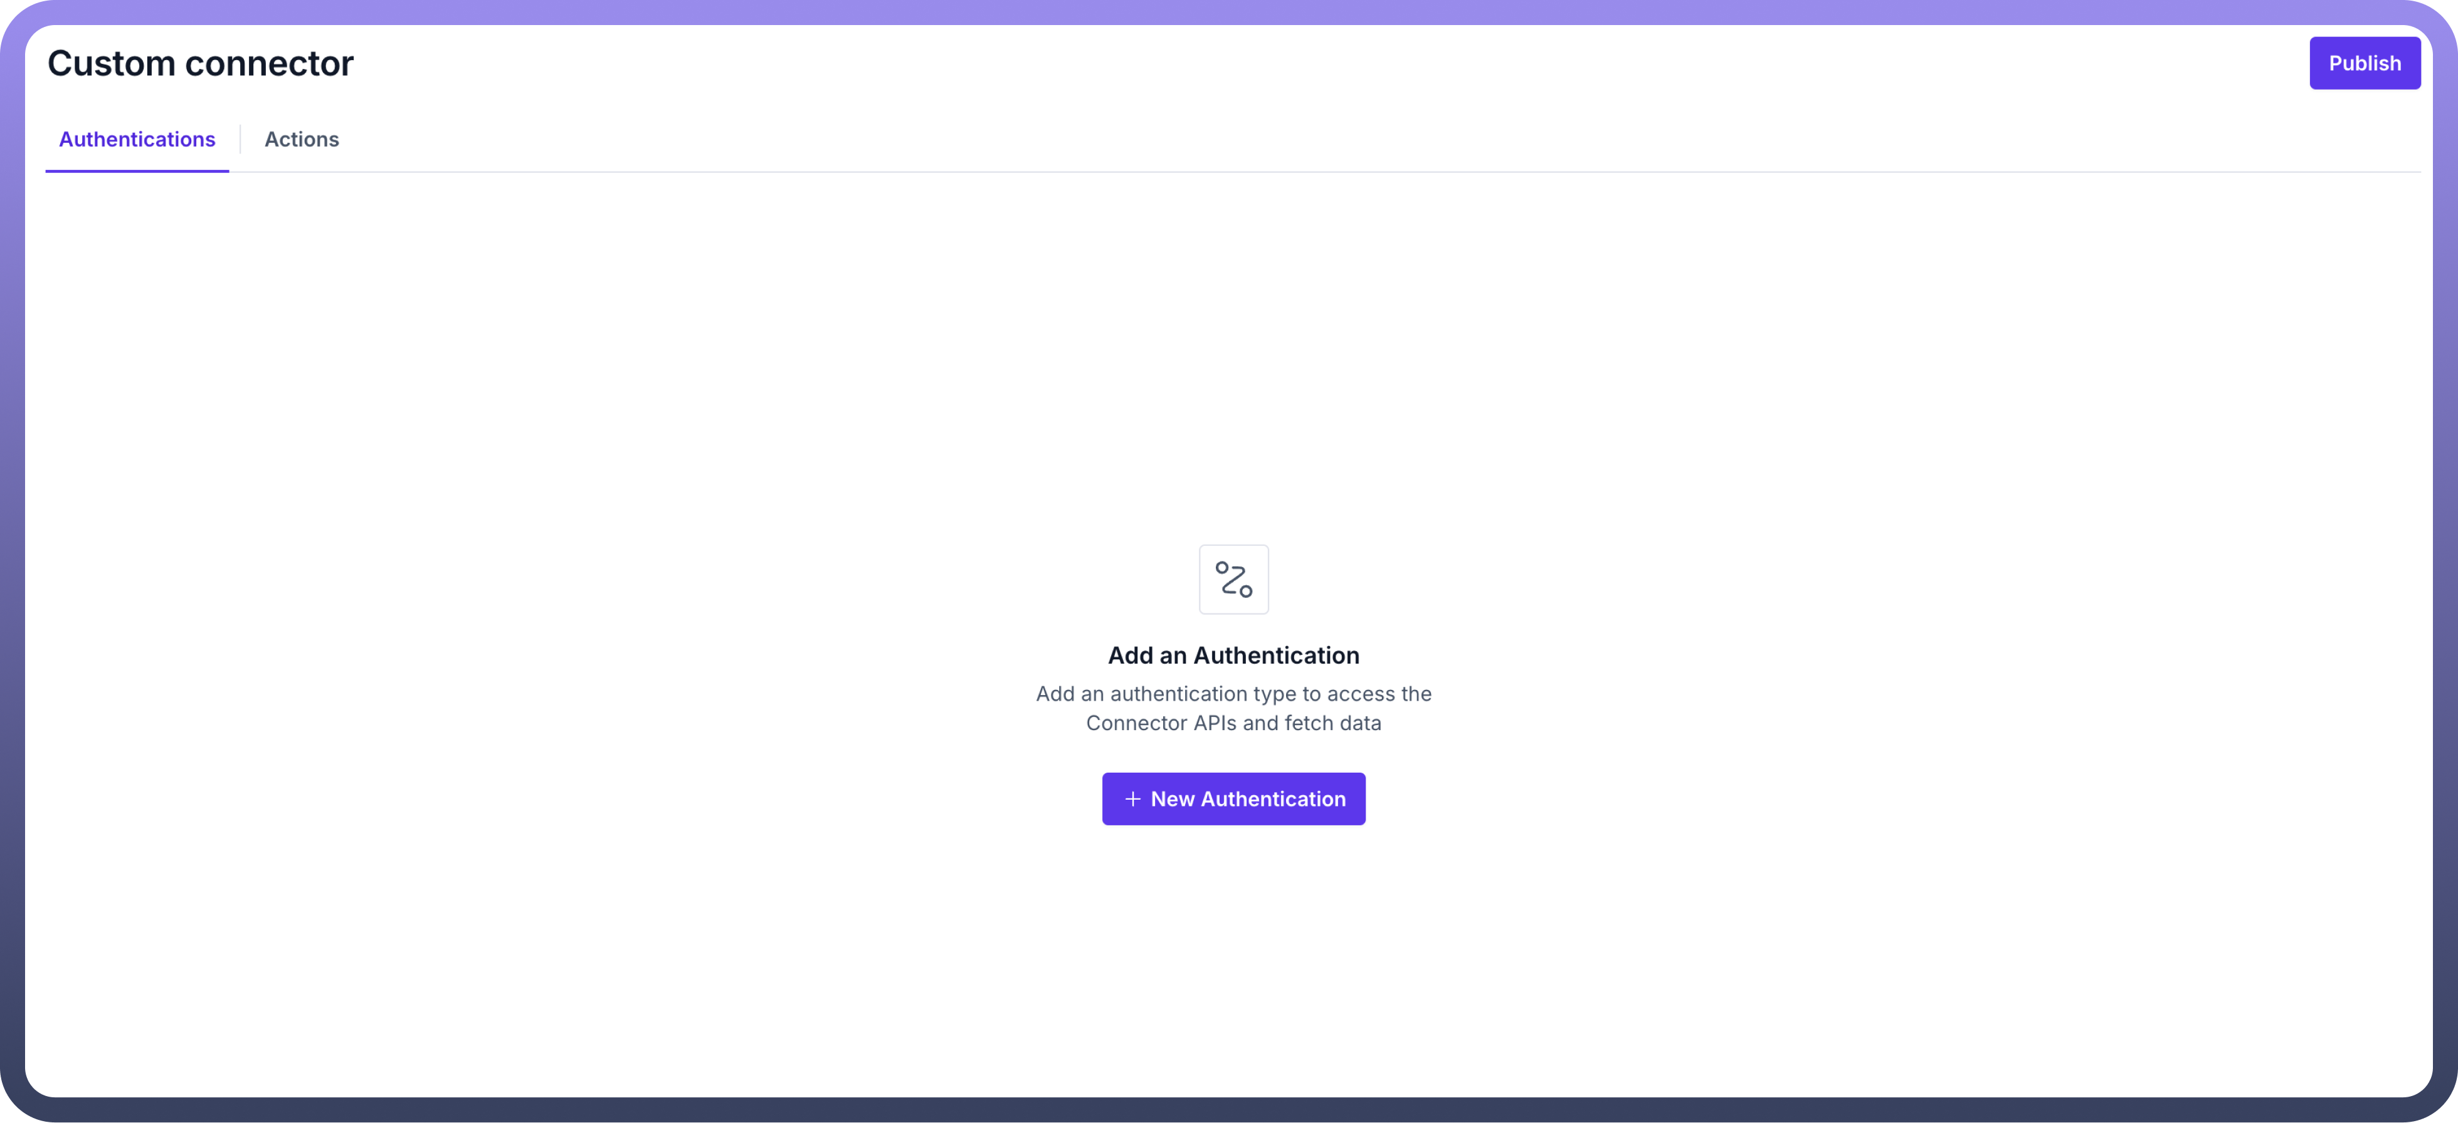Click the Custom connector page title

click(x=201, y=64)
